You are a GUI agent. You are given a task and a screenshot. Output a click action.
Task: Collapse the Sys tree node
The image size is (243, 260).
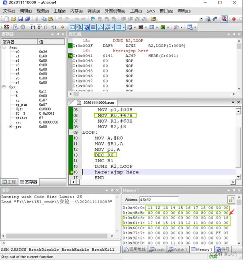[4, 87]
